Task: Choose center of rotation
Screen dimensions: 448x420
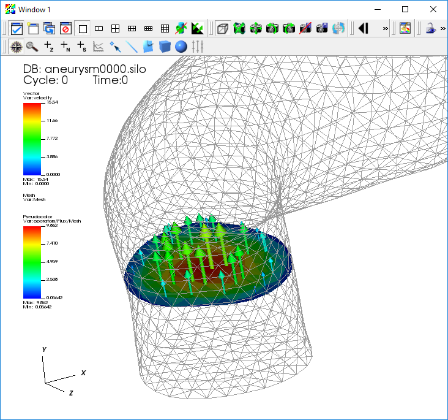Action: pos(338,29)
